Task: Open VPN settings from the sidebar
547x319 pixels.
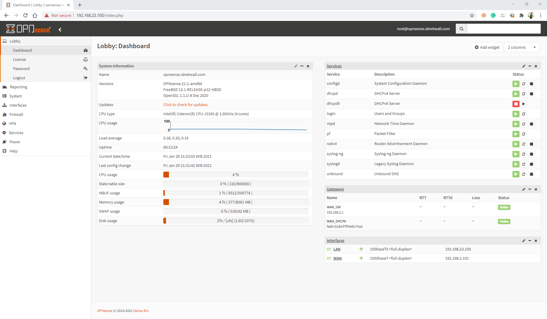Action: (12, 123)
